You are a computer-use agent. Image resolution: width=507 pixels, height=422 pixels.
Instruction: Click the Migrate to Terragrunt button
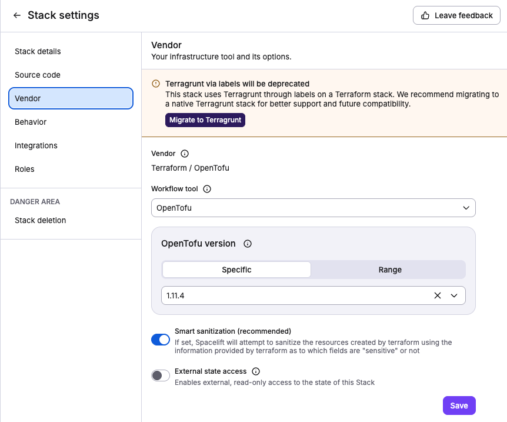205,119
